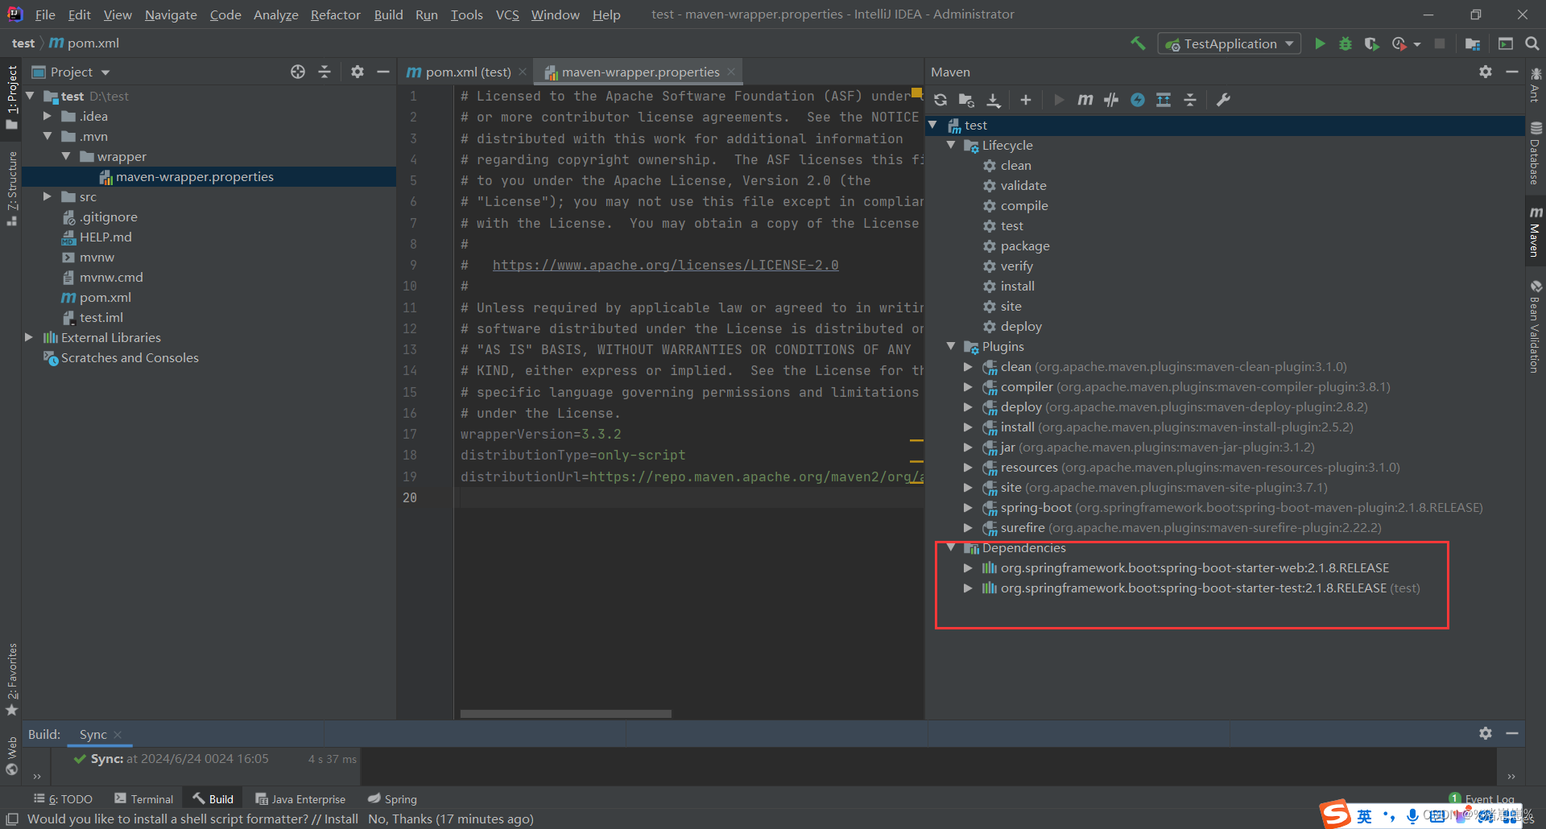The width and height of the screenshot is (1546, 829).
Task: Open TestApplication run configuration dropdown
Action: point(1230,43)
